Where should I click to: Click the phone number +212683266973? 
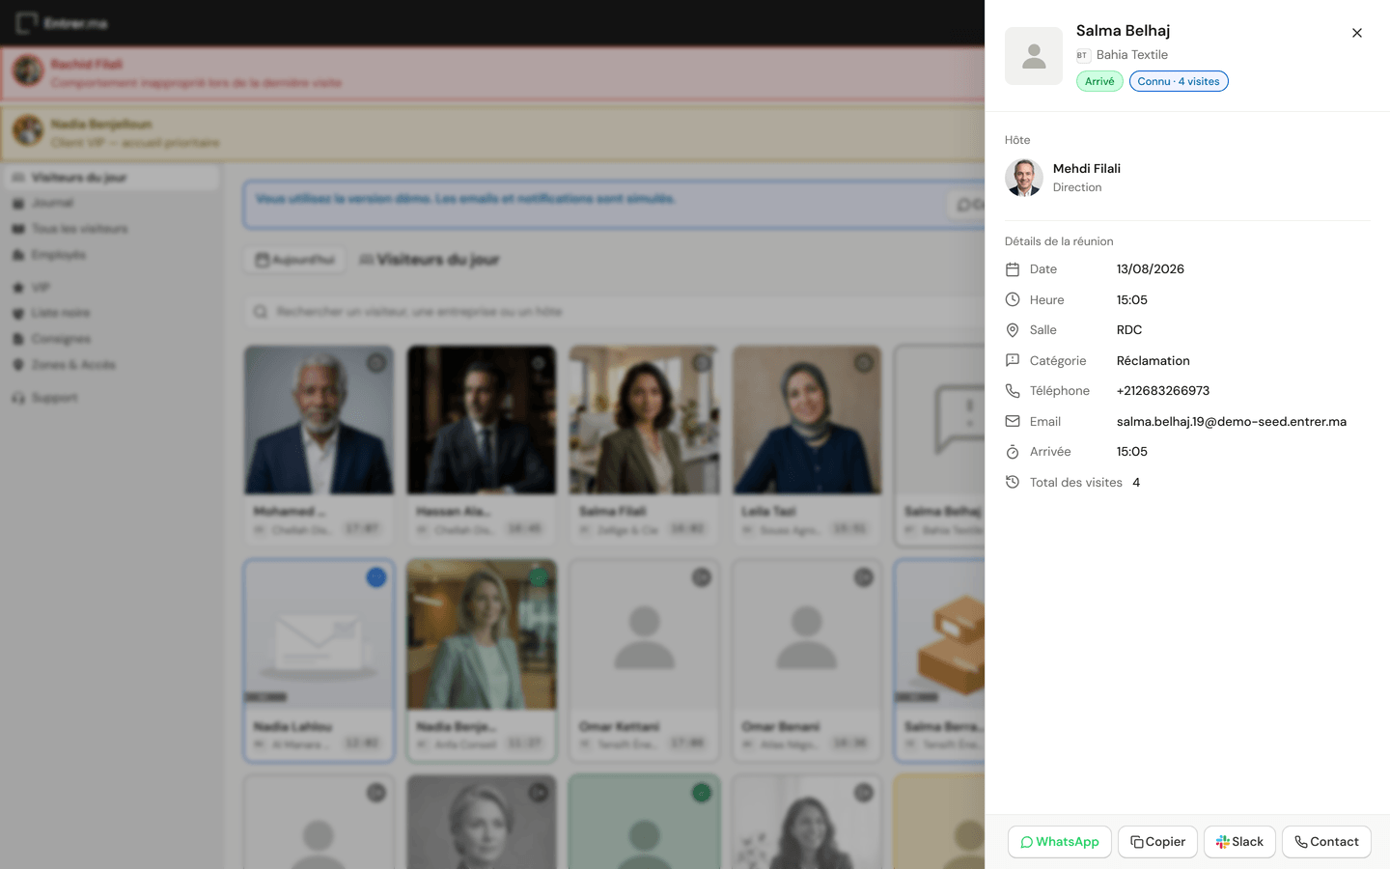coord(1163,391)
